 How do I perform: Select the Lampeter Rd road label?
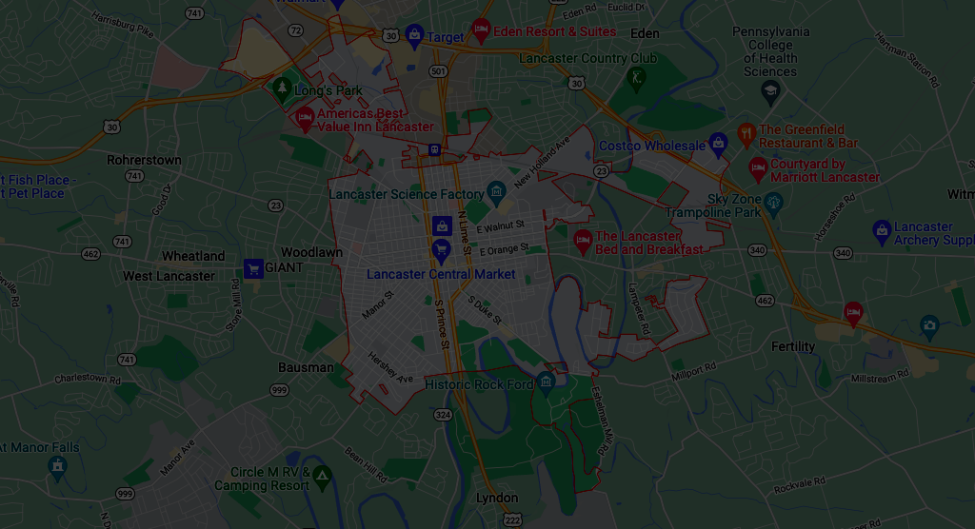pos(639,309)
